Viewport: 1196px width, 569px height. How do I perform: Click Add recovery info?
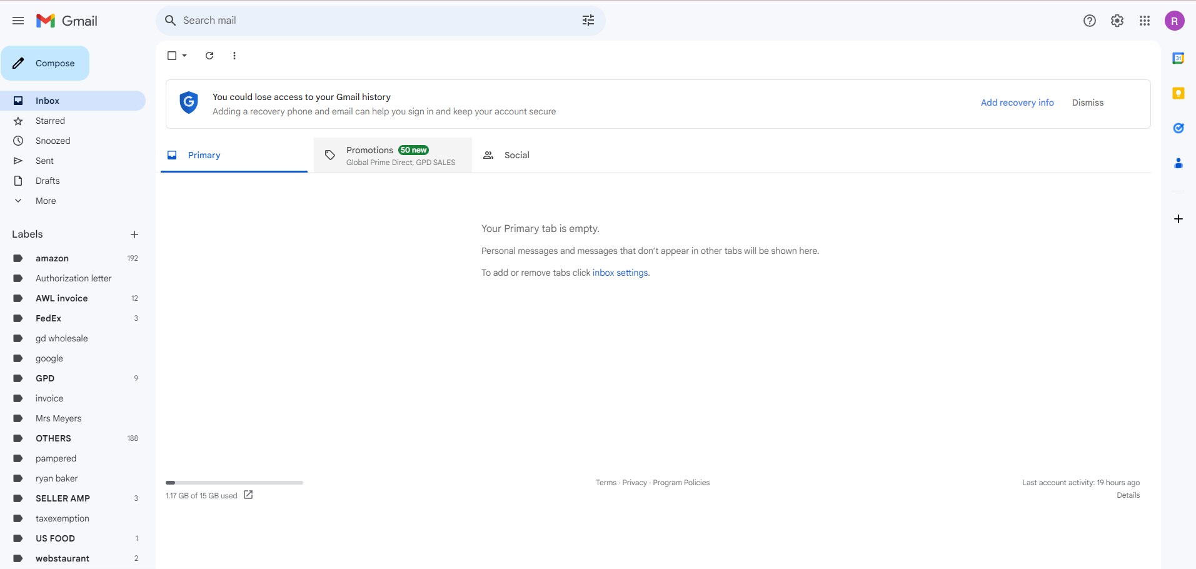pyautogui.click(x=1017, y=103)
